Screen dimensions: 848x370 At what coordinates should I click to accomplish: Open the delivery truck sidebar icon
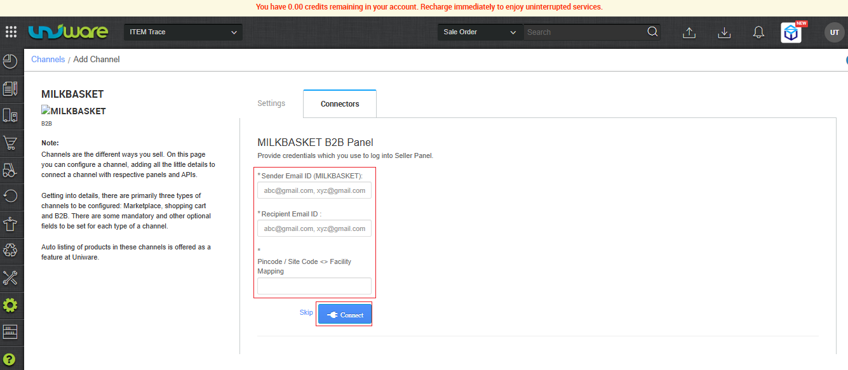pos(10,116)
